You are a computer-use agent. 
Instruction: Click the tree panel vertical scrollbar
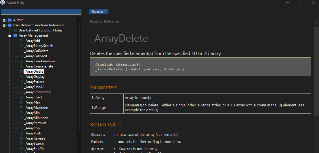coord(79,77)
